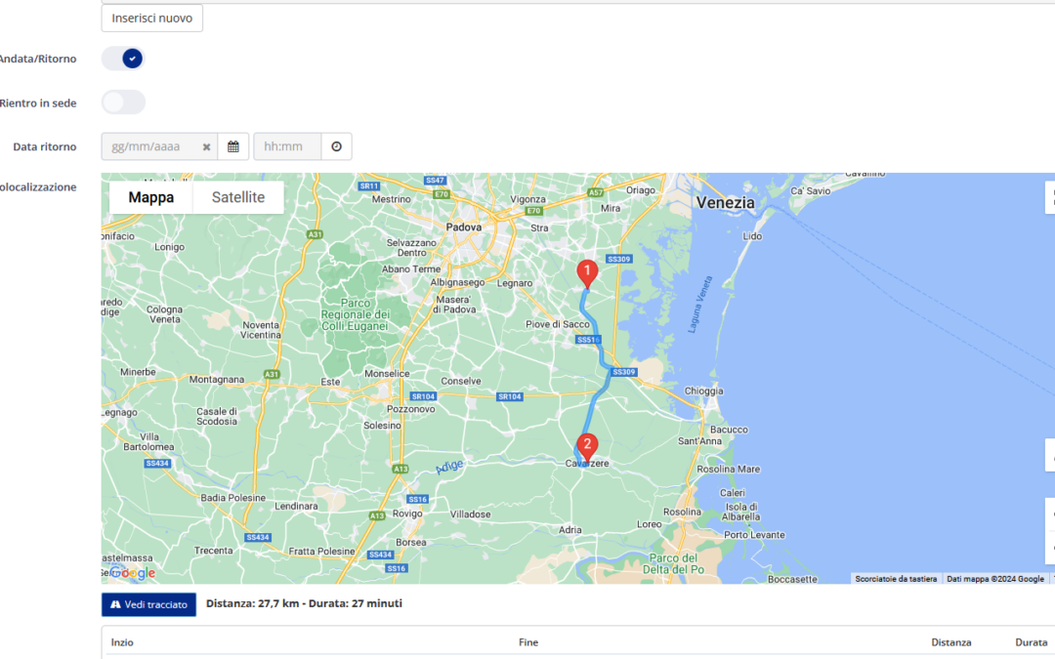Screen dimensions: 1055x659
Task: Click the Piove di Sacco map label
Action: click(x=557, y=324)
